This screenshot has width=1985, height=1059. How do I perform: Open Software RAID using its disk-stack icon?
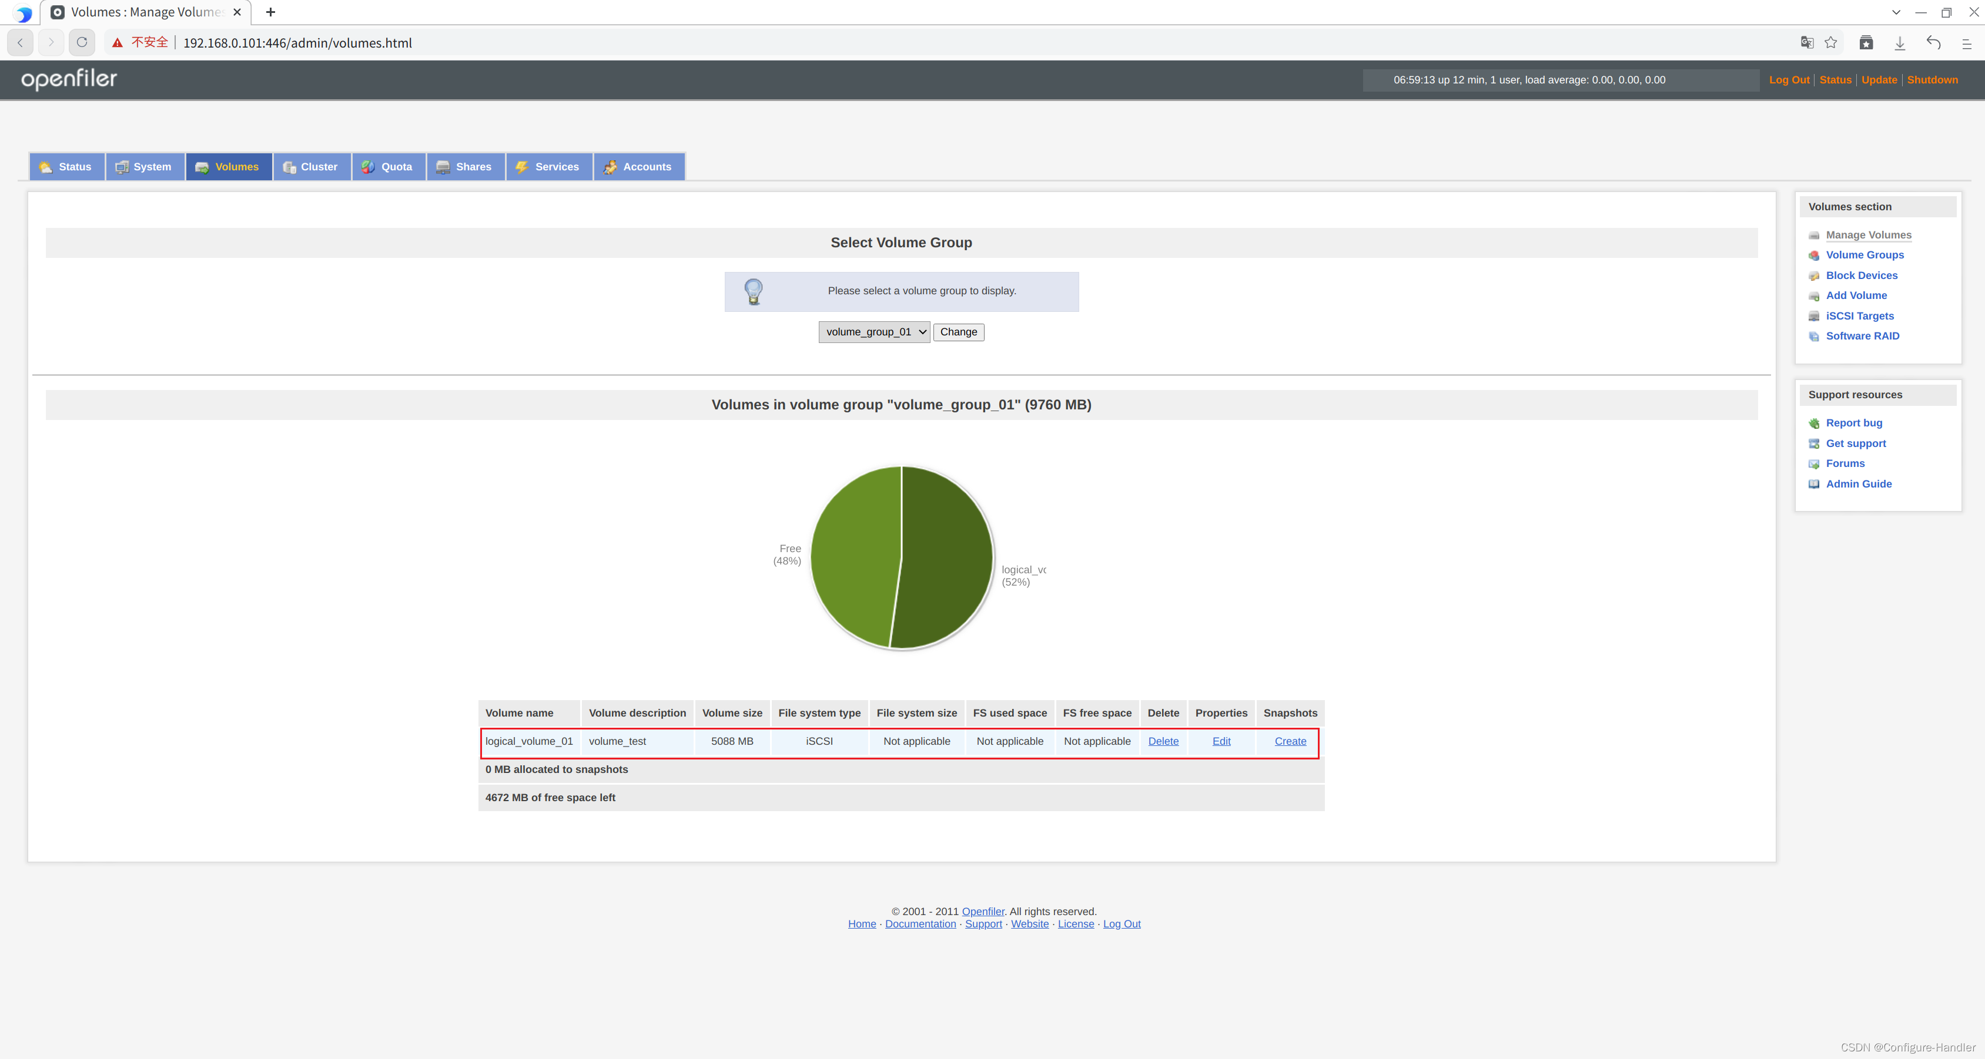(x=1815, y=336)
